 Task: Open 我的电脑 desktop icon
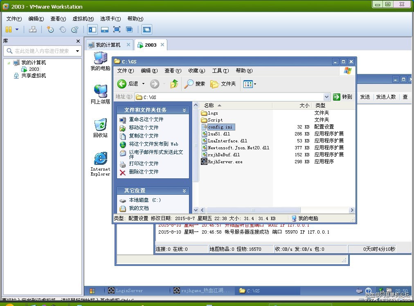[100, 61]
